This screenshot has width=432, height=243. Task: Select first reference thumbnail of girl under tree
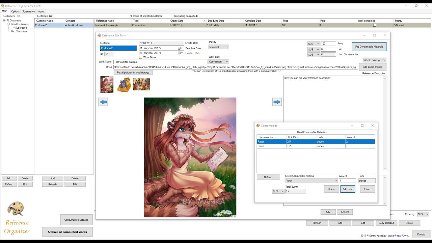pos(107,84)
